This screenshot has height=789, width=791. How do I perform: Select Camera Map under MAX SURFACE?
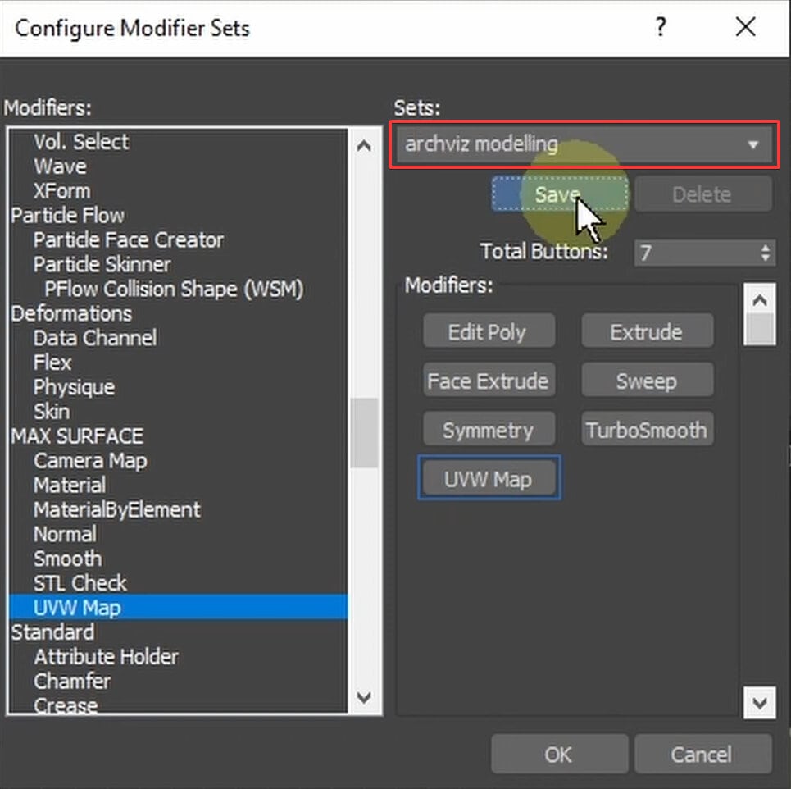90,461
